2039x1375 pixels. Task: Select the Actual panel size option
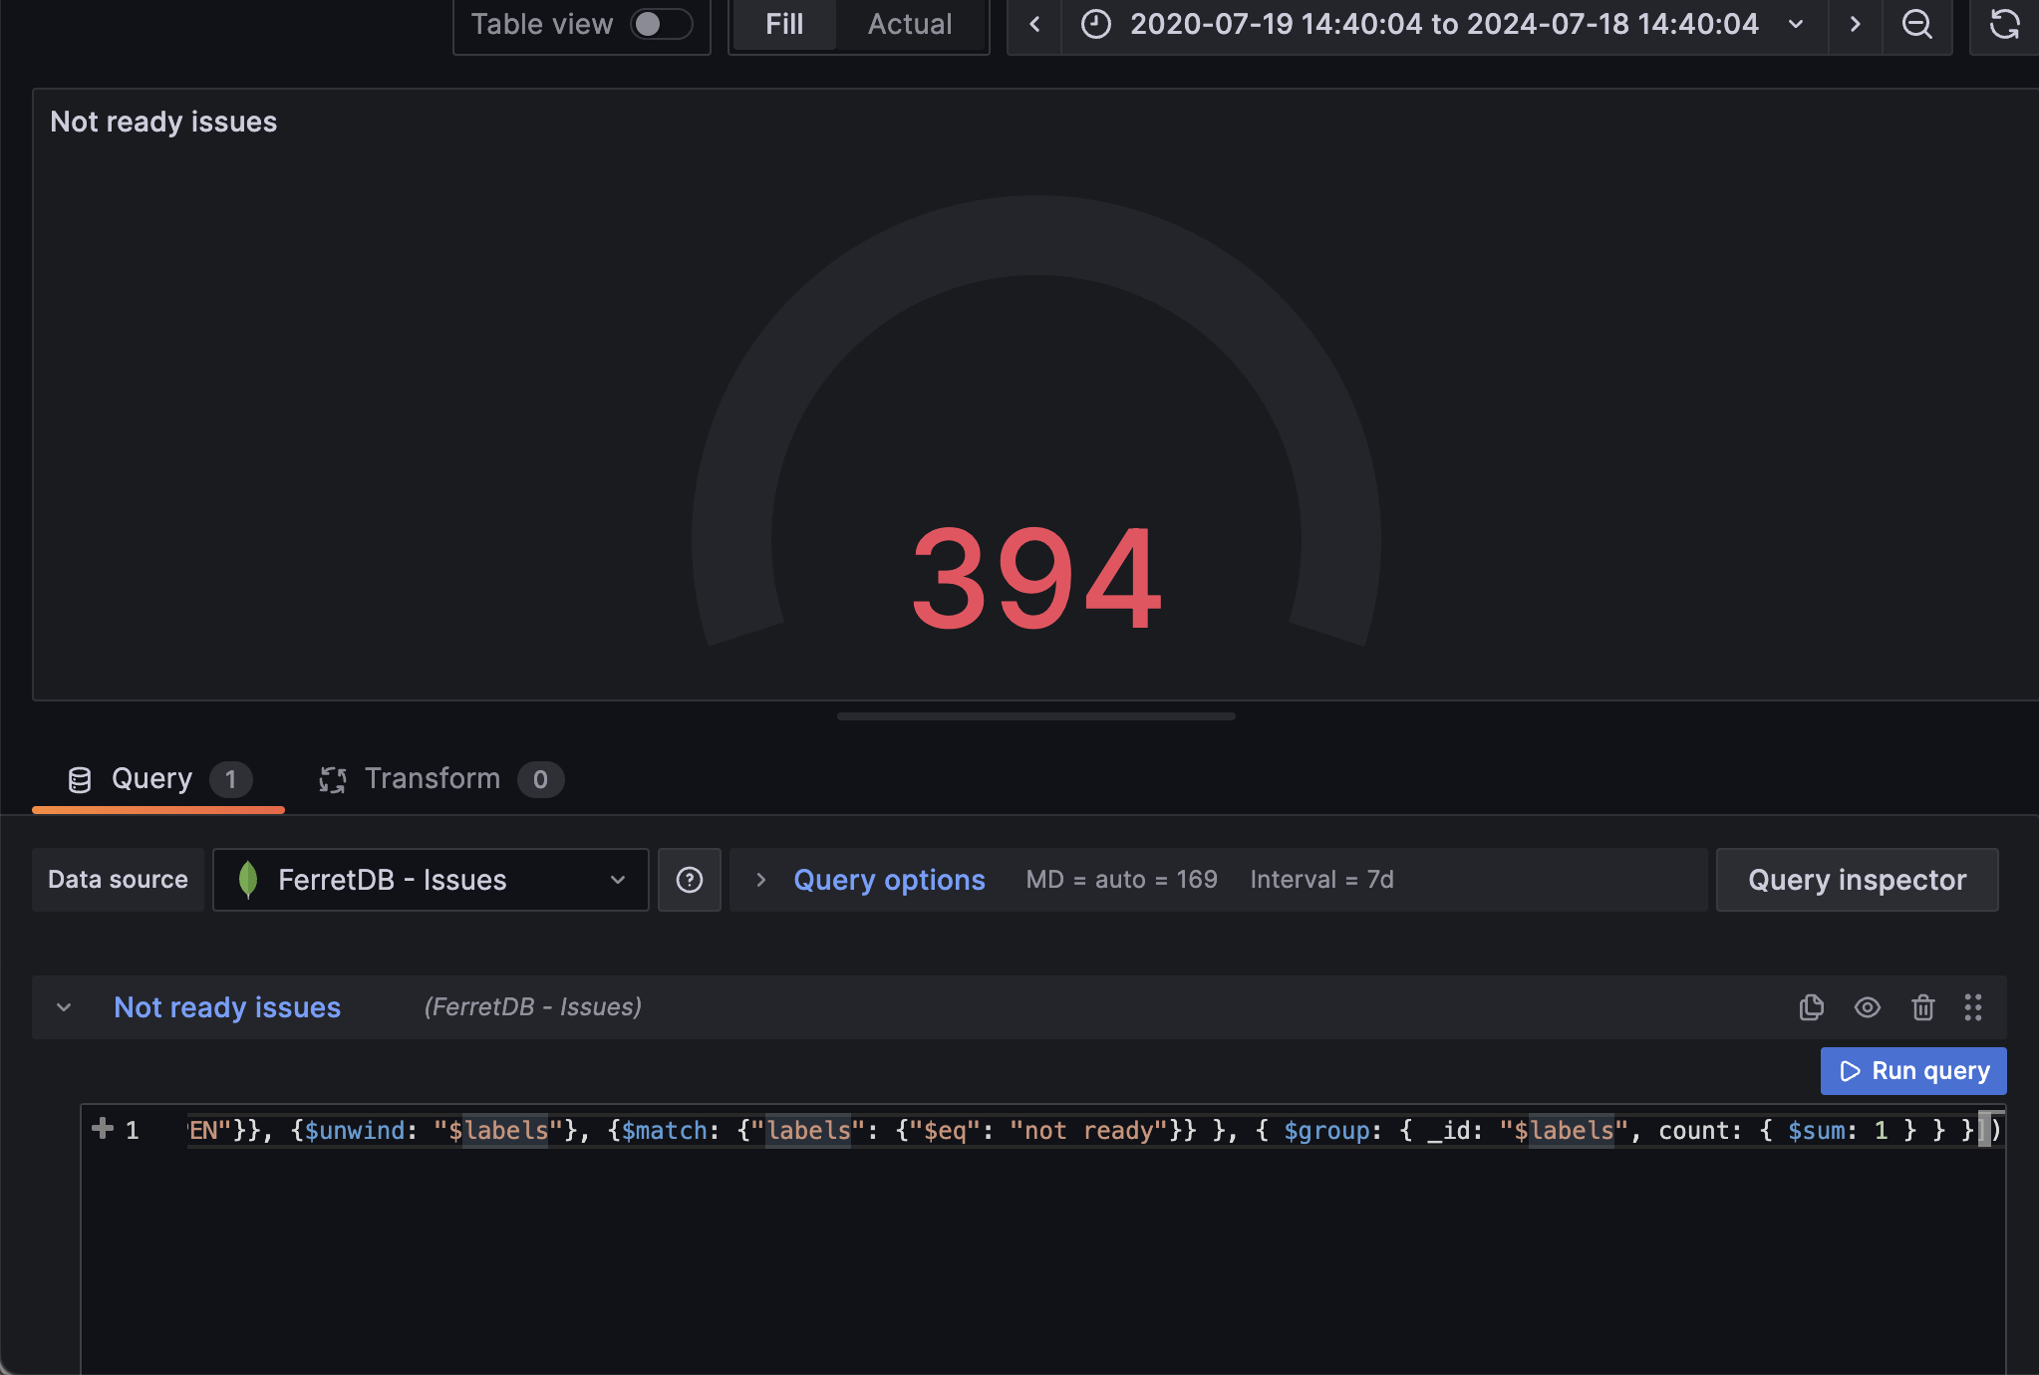coord(909,24)
